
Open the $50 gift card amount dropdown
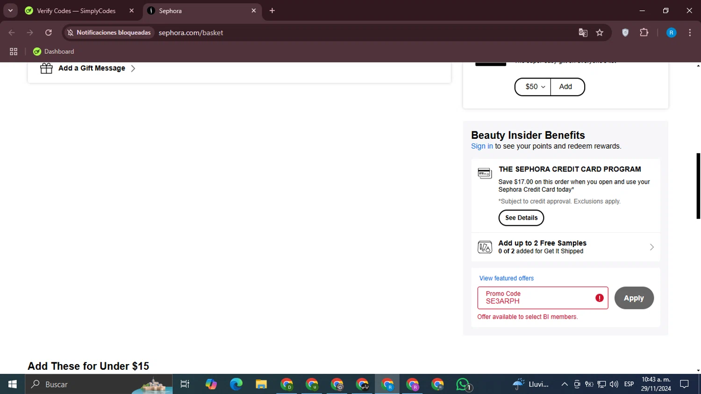click(533, 87)
